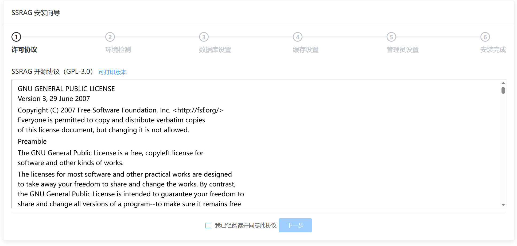
Task: Select the 管理员设置 step label
Action: coord(403,50)
